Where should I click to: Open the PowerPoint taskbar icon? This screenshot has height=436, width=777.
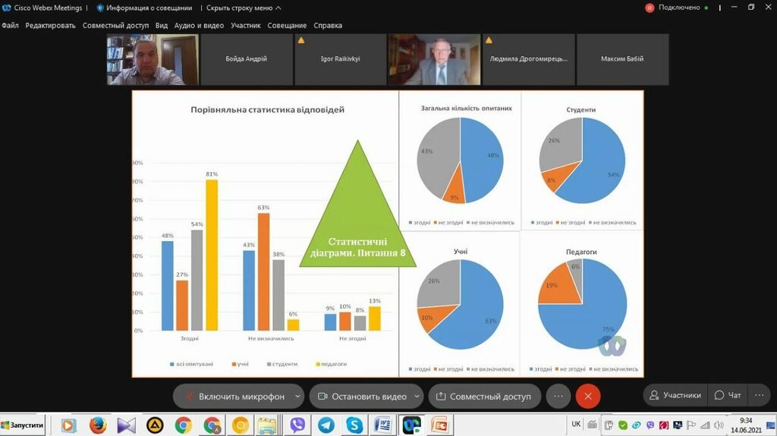[439, 425]
